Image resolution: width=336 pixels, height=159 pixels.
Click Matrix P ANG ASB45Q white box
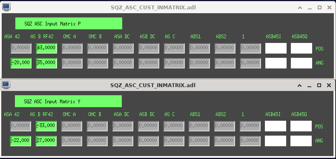click(x=302, y=63)
